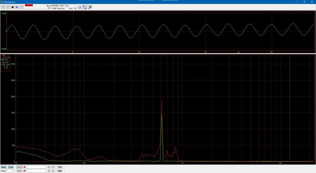Image resolution: width=316 pixels, height=173 pixels.
Task: Toggle the Main display button
Action: [x=4, y=167]
